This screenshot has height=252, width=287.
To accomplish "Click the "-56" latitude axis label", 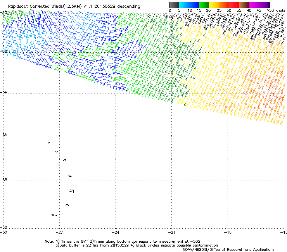I will coord(3,135).
